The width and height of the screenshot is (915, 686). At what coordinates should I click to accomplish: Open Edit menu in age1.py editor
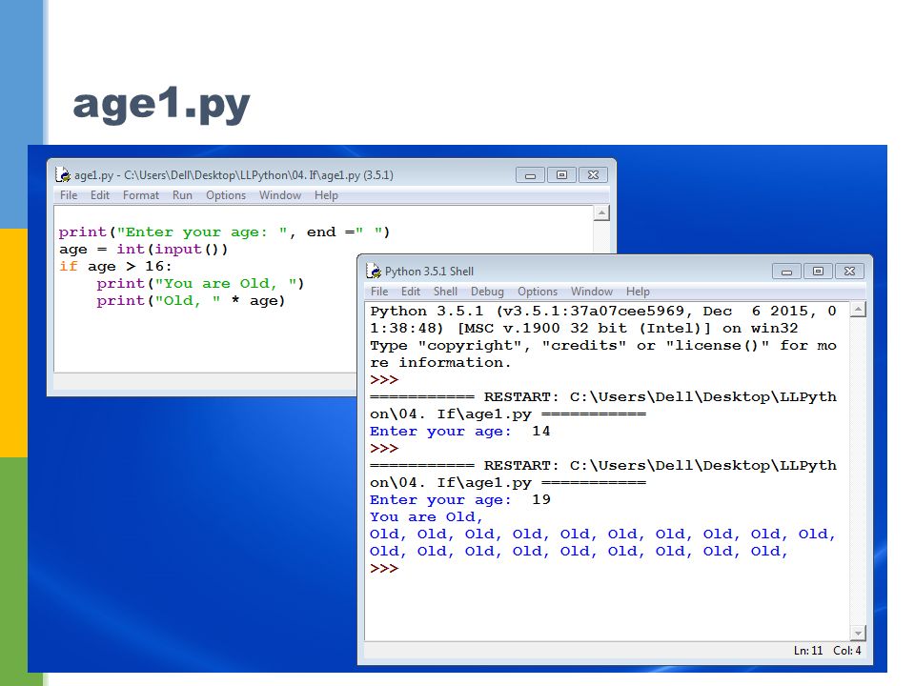pos(100,195)
